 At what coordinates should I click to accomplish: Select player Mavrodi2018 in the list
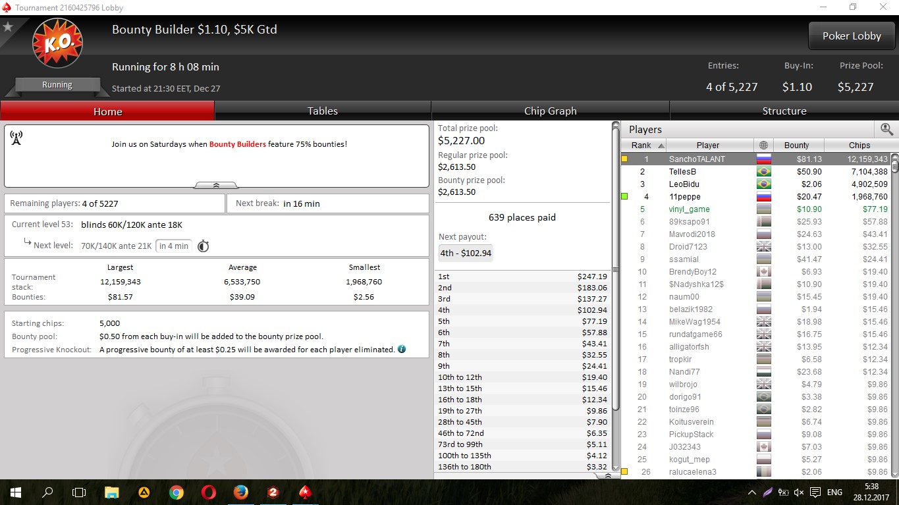(x=756, y=234)
